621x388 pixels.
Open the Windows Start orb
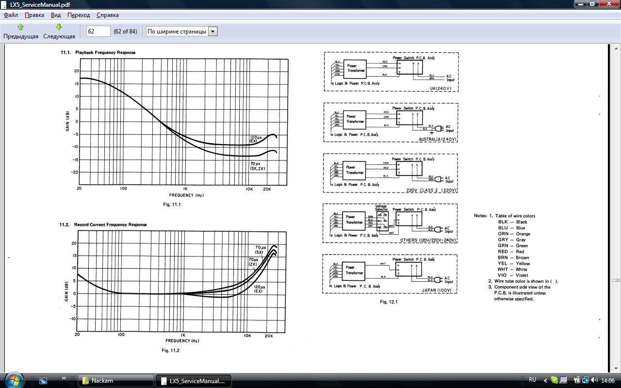coord(13,380)
